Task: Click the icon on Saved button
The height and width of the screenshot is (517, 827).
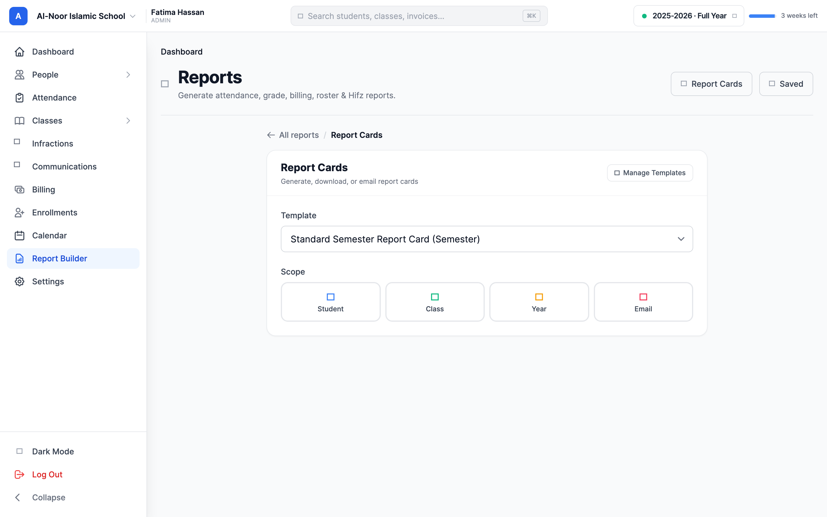Action: tap(772, 84)
